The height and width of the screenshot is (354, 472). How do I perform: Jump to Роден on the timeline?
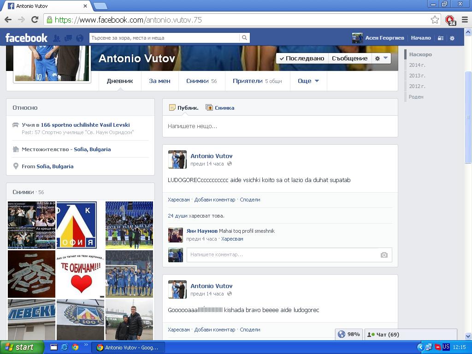click(x=416, y=97)
